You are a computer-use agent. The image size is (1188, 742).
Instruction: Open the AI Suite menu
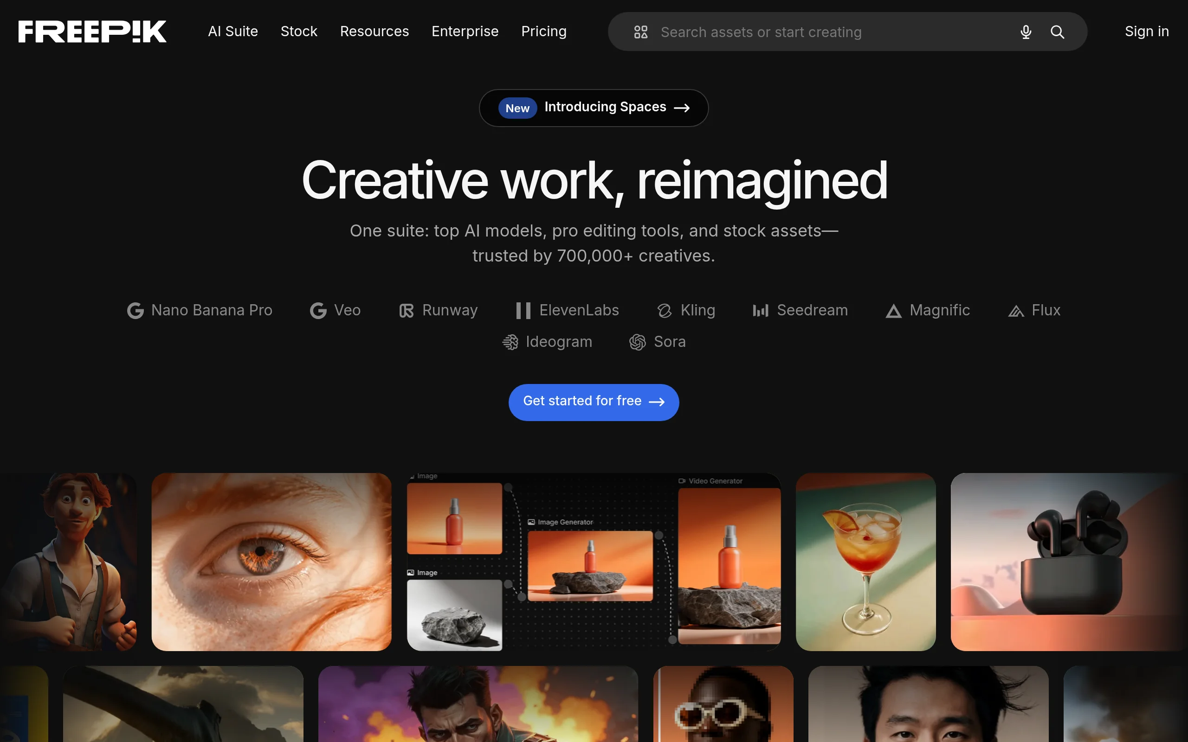[x=233, y=32]
